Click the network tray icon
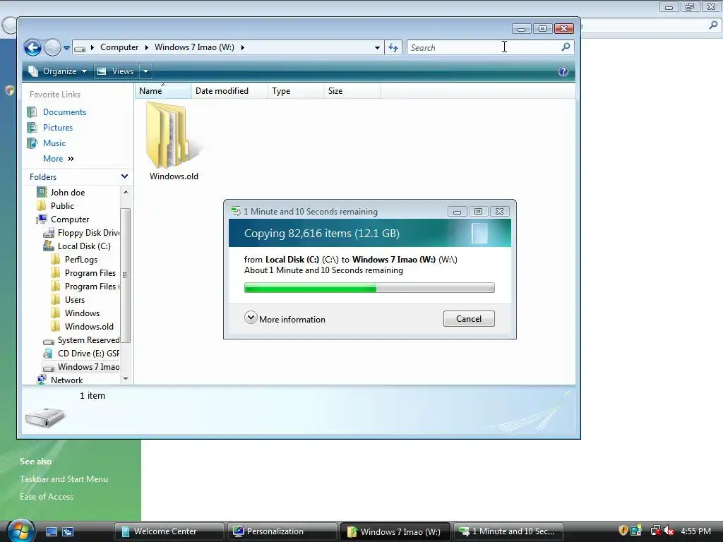 [x=655, y=531]
